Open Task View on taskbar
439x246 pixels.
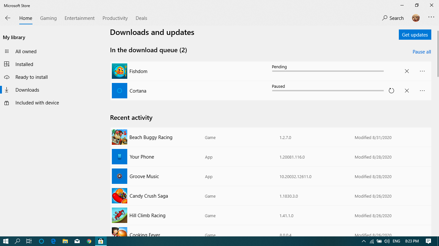(29, 241)
